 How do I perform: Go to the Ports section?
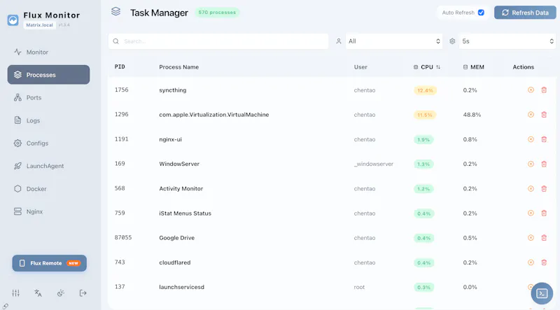pos(48,97)
